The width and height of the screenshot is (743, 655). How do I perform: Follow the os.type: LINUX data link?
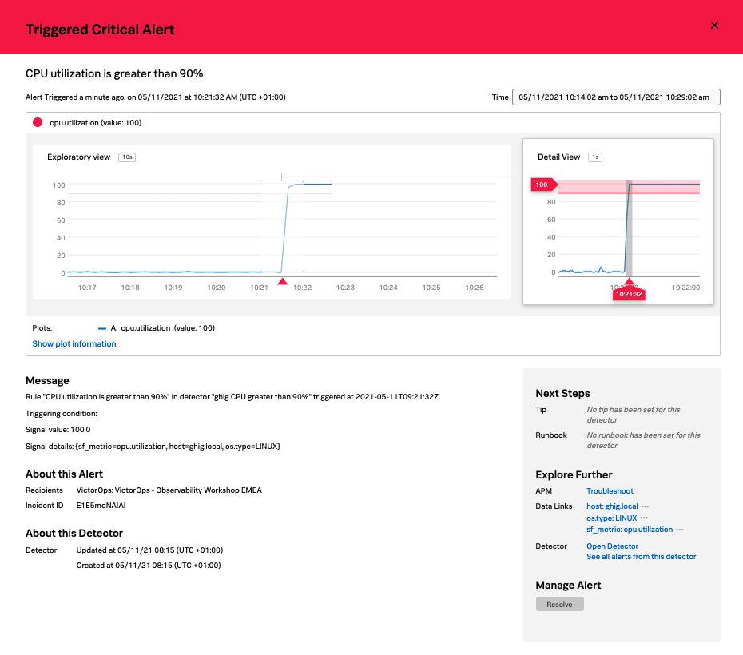click(611, 518)
